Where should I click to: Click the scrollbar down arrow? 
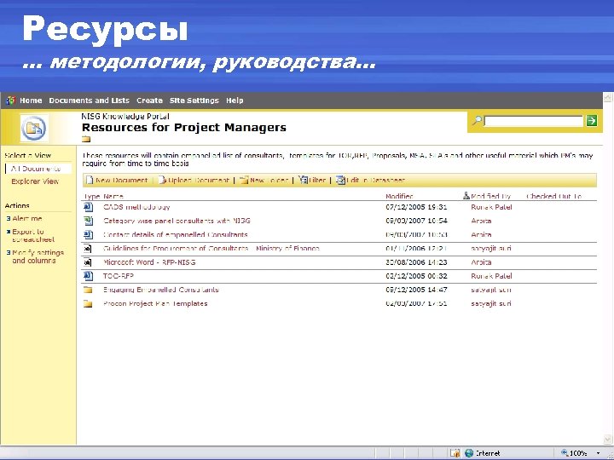point(608,440)
